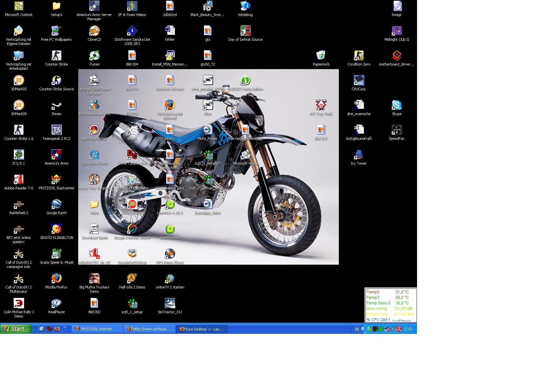The width and height of the screenshot is (534, 382).
Task: Switch to FRITZ!DSL Internet taskbar window
Action: click(97, 329)
